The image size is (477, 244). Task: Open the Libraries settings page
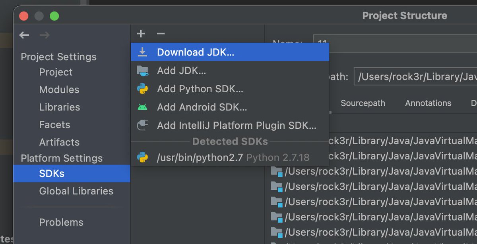pos(60,107)
